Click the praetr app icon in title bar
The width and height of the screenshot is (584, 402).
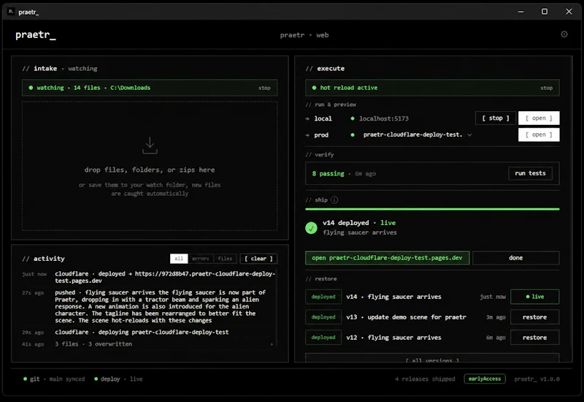pyautogui.click(x=11, y=12)
